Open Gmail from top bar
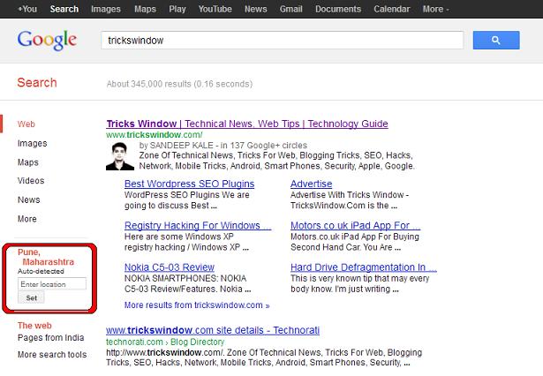The image size is (543, 376). tap(290, 9)
